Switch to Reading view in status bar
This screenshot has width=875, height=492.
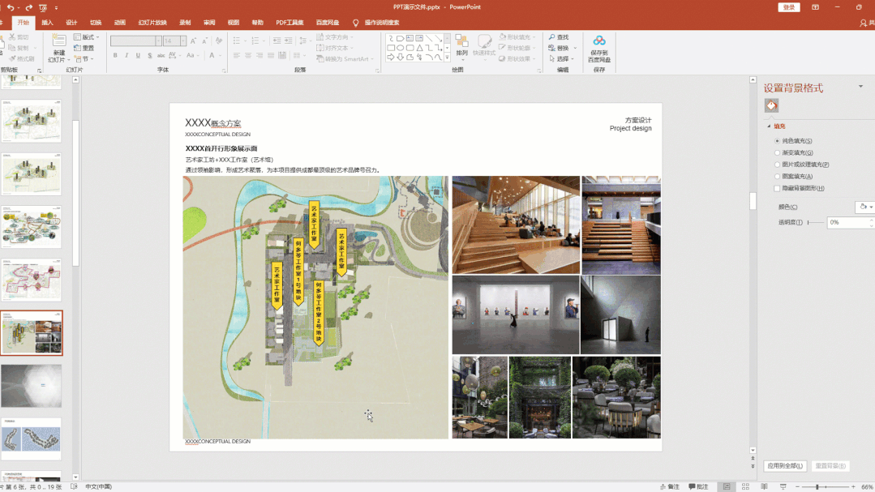tap(765, 487)
